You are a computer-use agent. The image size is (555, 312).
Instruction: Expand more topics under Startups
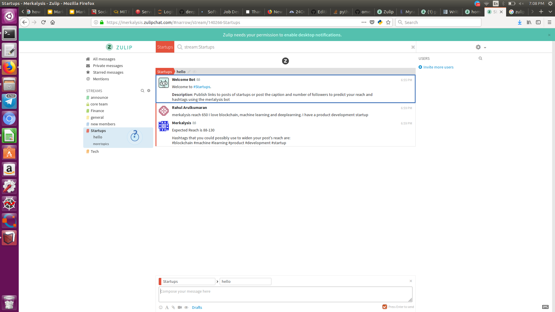pyautogui.click(x=101, y=144)
